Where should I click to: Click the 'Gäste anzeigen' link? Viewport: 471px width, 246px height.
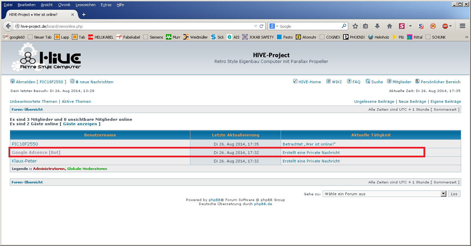click(x=80, y=124)
